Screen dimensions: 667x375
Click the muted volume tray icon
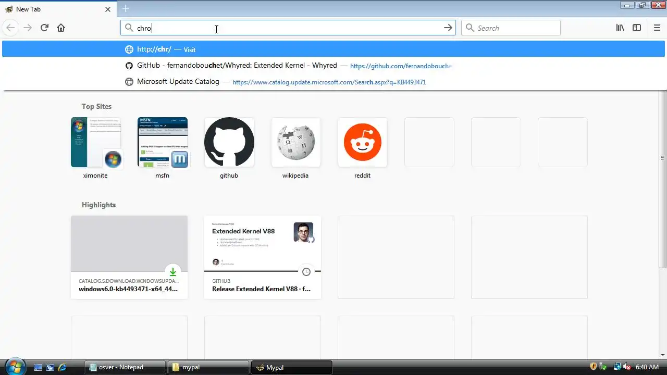click(627, 367)
